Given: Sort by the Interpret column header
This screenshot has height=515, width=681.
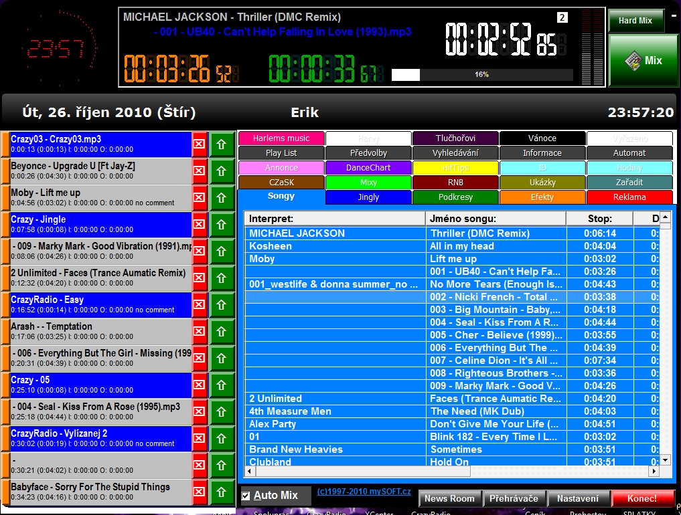Looking at the screenshot, I should point(335,219).
